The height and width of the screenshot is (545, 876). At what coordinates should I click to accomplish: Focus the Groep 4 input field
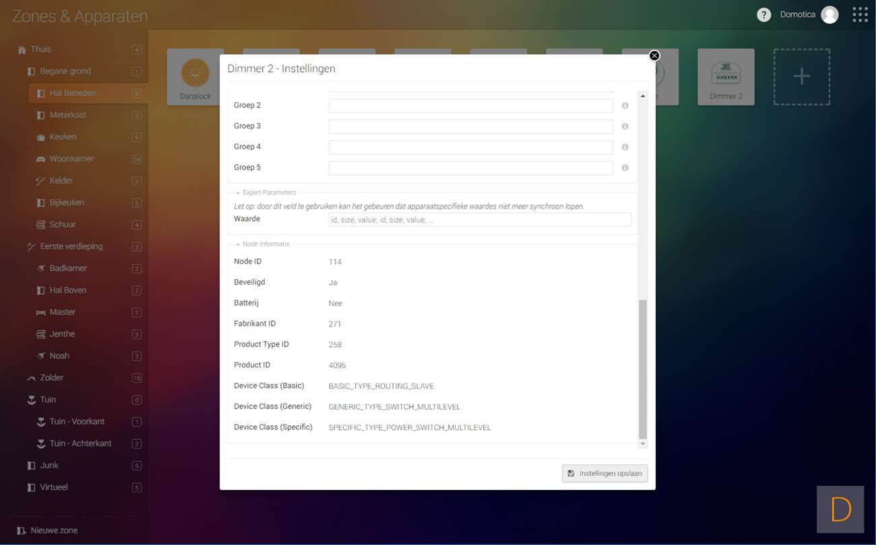[471, 147]
